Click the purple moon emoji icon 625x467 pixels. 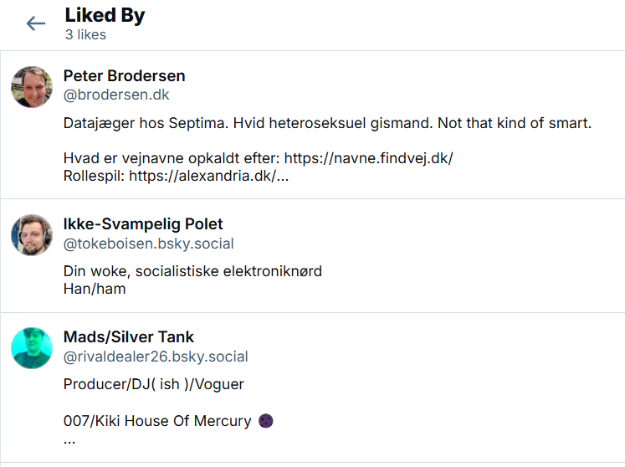(x=266, y=421)
